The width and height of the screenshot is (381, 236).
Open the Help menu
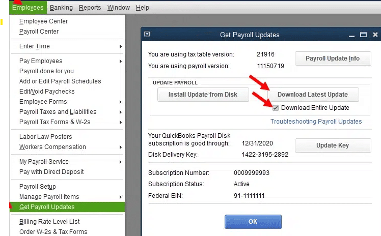click(143, 8)
